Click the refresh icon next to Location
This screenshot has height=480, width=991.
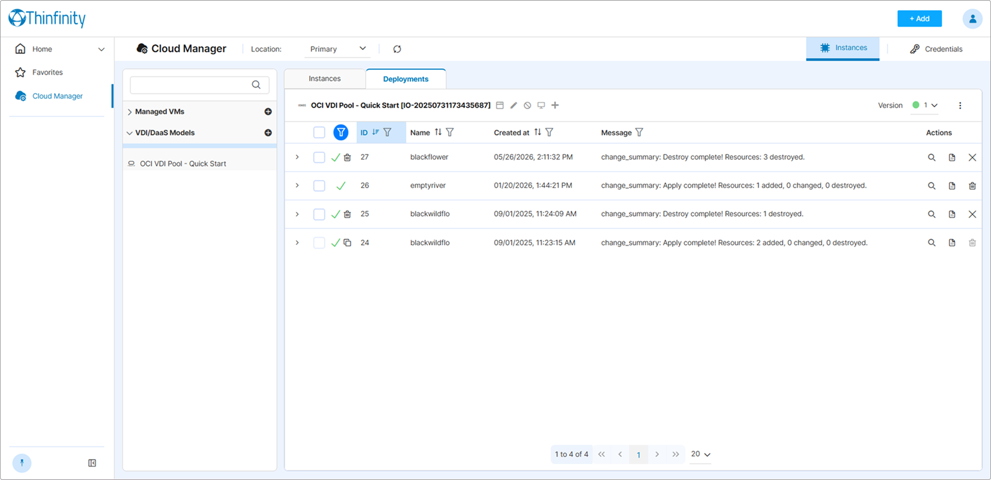click(x=397, y=49)
